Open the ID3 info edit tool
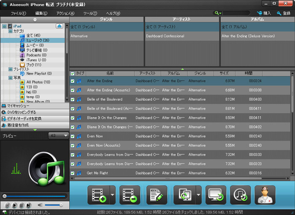Viewport: 295px width, 215px height. (x=157, y=195)
